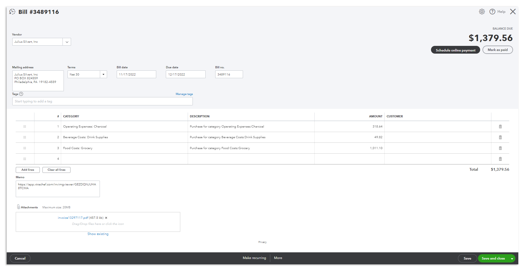Expand the Vendor dropdown
Screen dimensions: 525x271
point(67,42)
